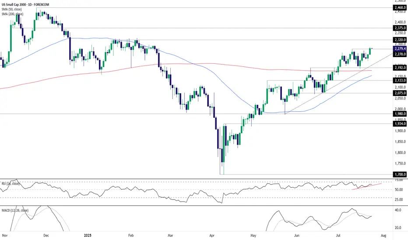The width and height of the screenshot is (408, 240).
Task: Click the 2,468.0 price level label
Action: (x=400, y=8)
